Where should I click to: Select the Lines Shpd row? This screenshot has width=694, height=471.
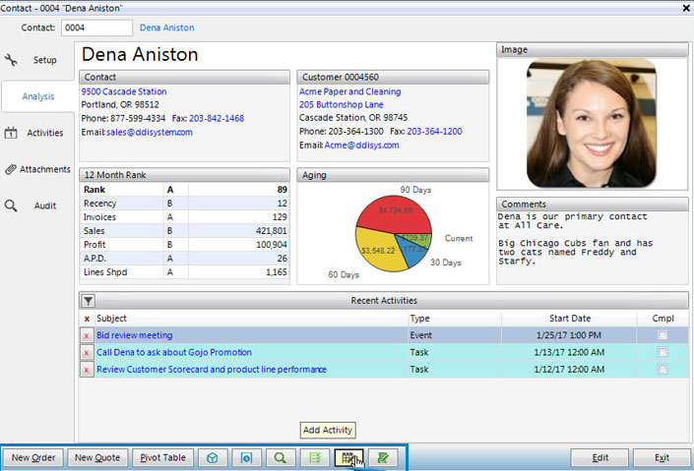point(185,272)
